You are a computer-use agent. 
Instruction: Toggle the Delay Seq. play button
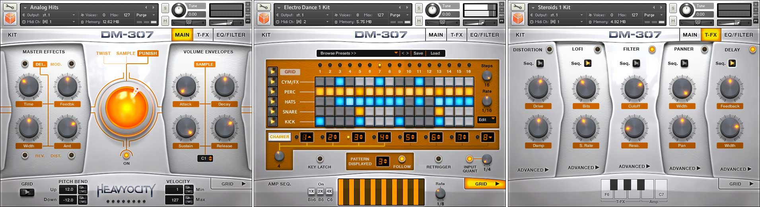tap(732, 63)
